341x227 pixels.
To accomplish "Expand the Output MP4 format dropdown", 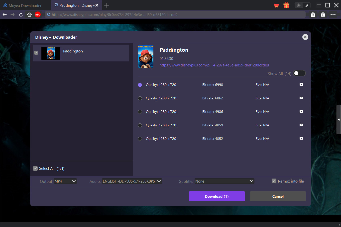I will coord(65,181).
